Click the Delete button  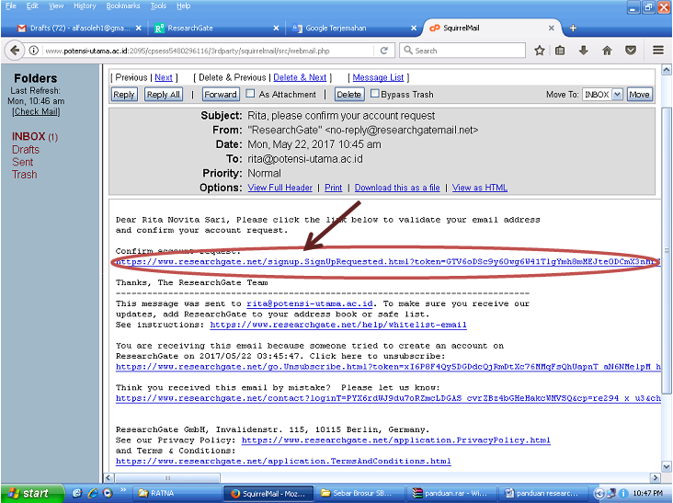coord(349,95)
